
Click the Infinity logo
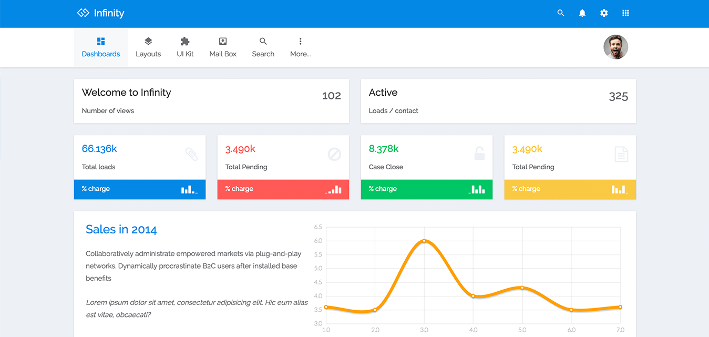pos(101,13)
